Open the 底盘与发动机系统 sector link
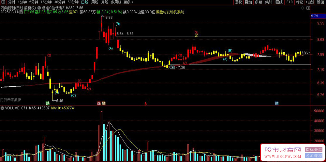The image size is (326, 162). 170,12
